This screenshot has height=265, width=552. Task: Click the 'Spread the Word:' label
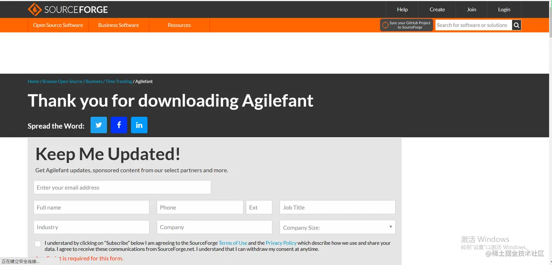tap(56, 126)
